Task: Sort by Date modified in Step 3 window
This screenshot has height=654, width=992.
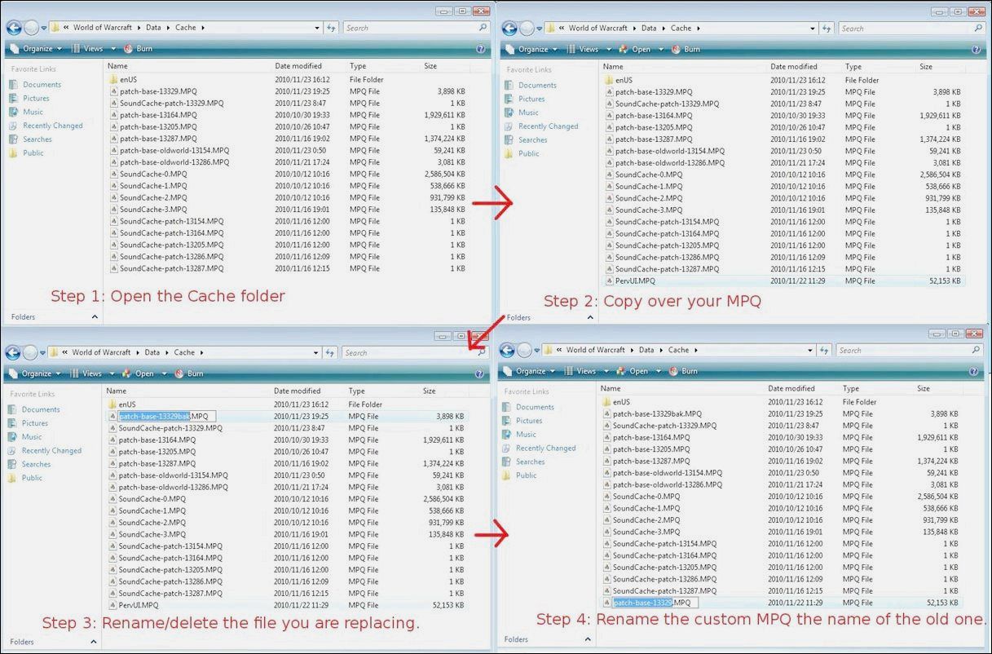Action: click(298, 391)
